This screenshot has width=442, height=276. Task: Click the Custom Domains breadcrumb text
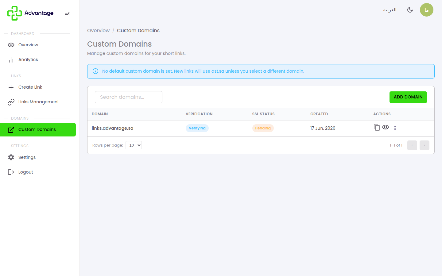tap(138, 30)
